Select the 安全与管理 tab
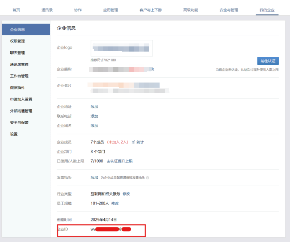The width and height of the screenshot is (290, 242). click(x=229, y=9)
